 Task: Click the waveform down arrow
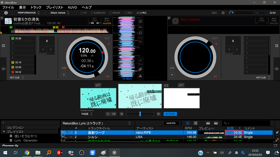pyautogui.click(x=140, y=61)
